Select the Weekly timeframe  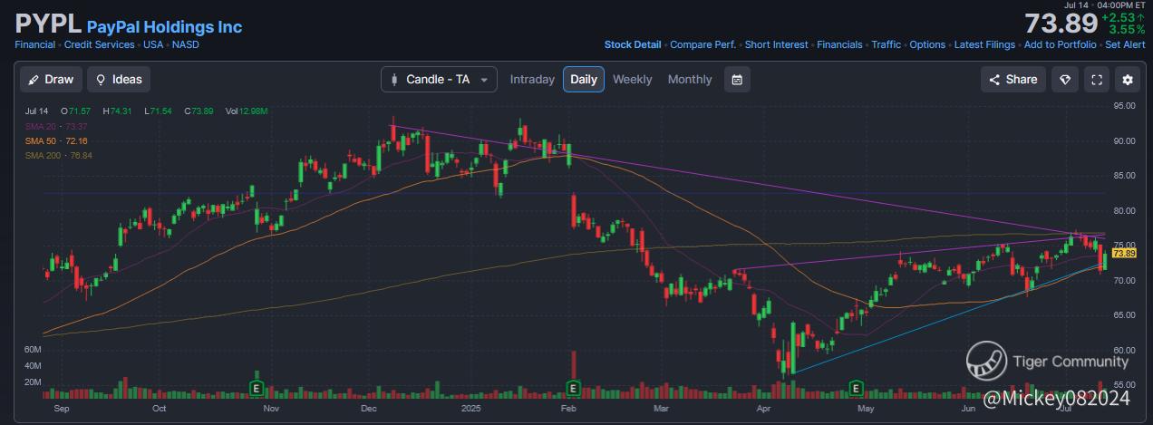pyautogui.click(x=632, y=80)
